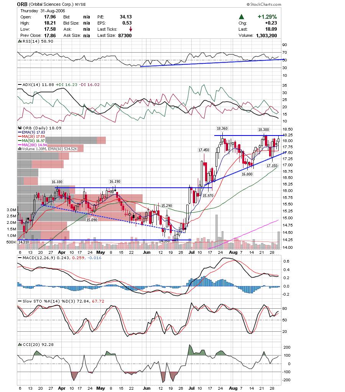This screenshot has height=392, width=345.
Task: Click the n/a value next to Ask Size
Action: pos(87,35)
